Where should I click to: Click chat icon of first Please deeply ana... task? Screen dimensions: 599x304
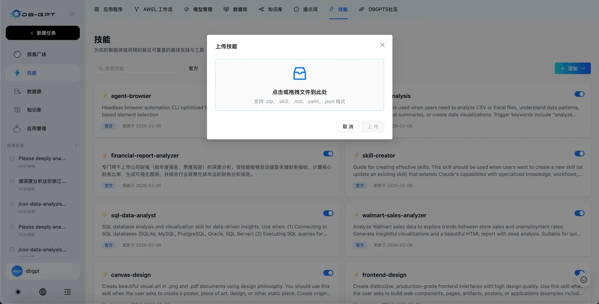[x=12, y=158]
